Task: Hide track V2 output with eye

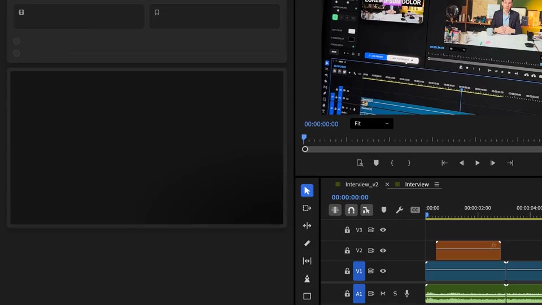Action: [x=383, y=250]
